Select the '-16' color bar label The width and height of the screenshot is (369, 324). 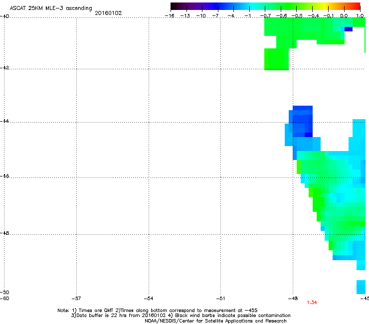pos(170,16)
